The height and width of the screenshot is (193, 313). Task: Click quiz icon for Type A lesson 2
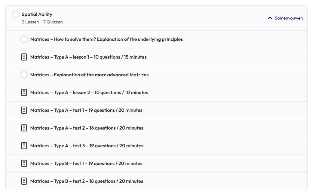click(24, 93)
